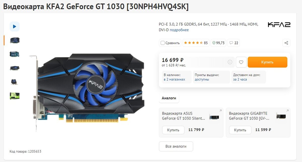Click the share icon

point(286,43)
